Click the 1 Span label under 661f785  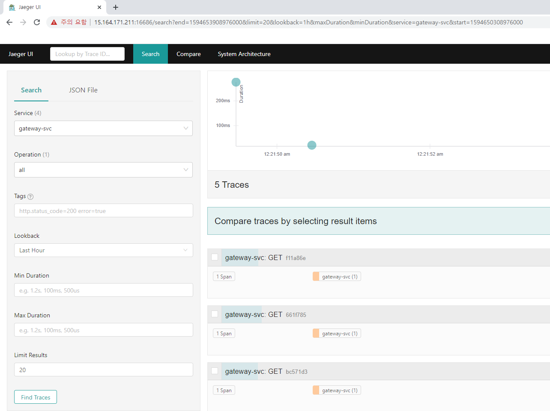pyautogui.click(x=224, y=333)
